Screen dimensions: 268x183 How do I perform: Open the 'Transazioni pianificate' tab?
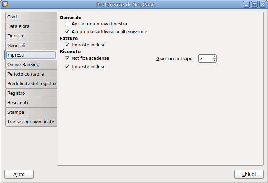[x=31, y=122]
